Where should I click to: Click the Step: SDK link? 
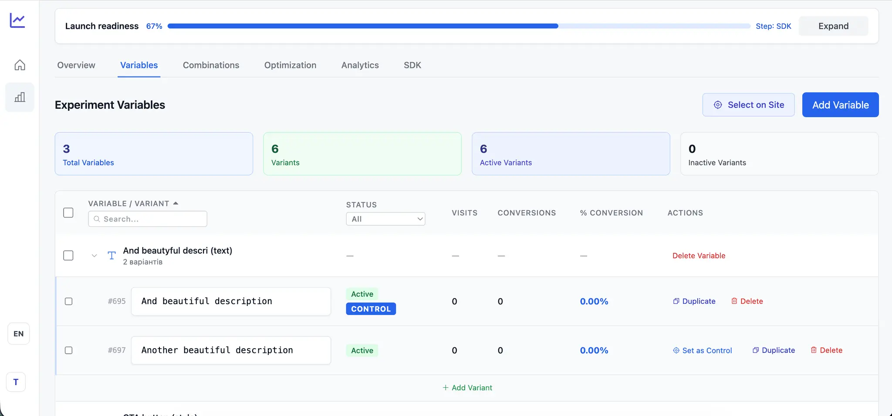point(773,26)
